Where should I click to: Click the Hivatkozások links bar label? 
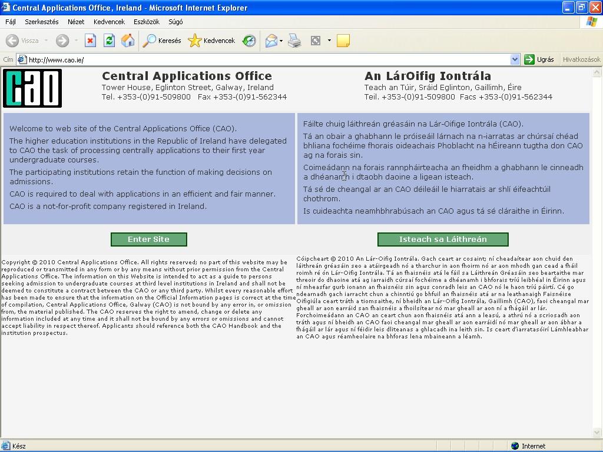click(581, 59)
